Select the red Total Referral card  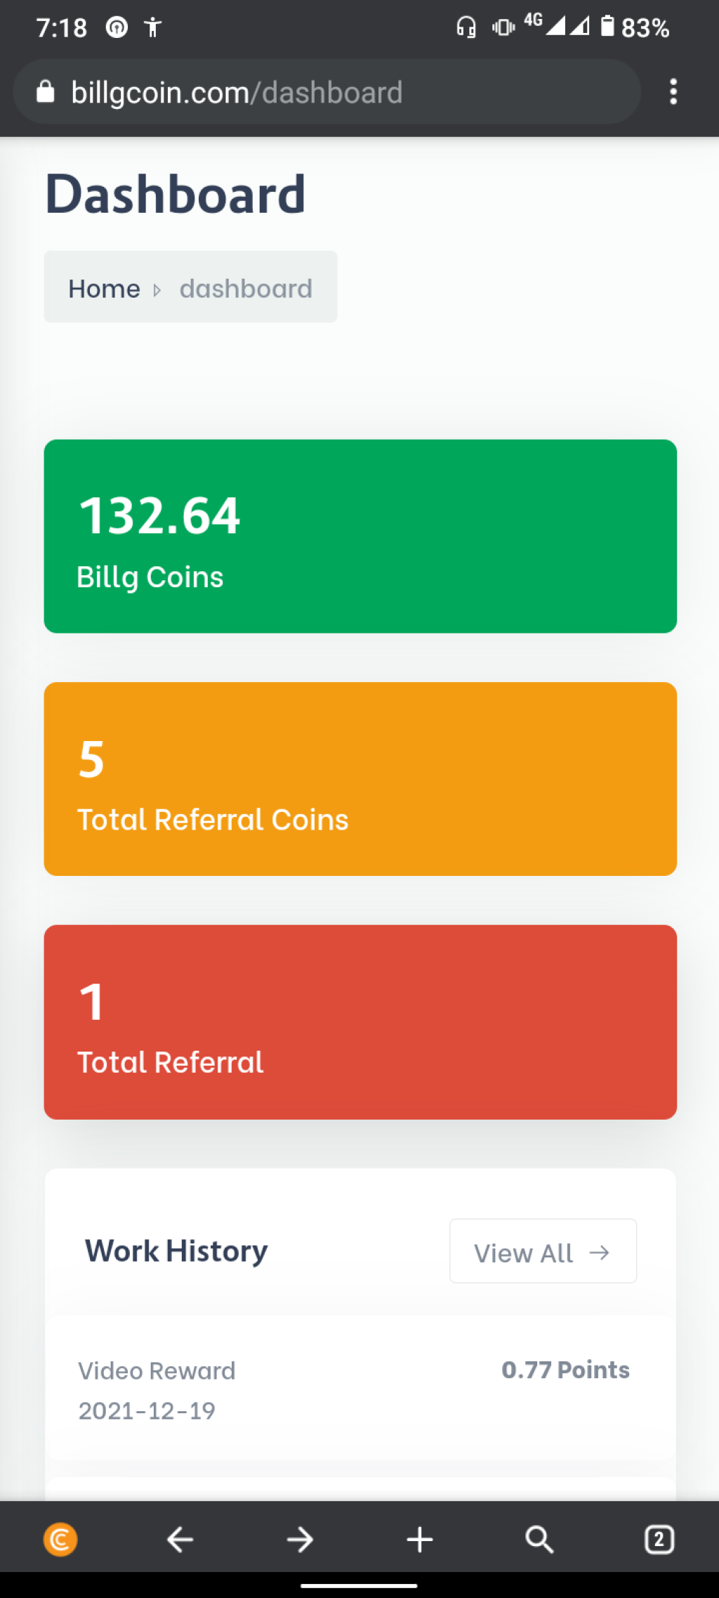(360, 1022)
